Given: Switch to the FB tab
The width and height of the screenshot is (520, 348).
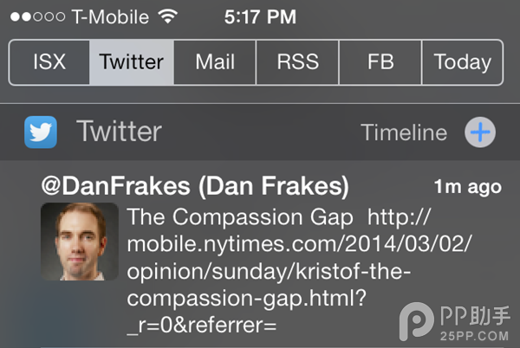Looking at the screenshot, I should click(x=380, y=62).
